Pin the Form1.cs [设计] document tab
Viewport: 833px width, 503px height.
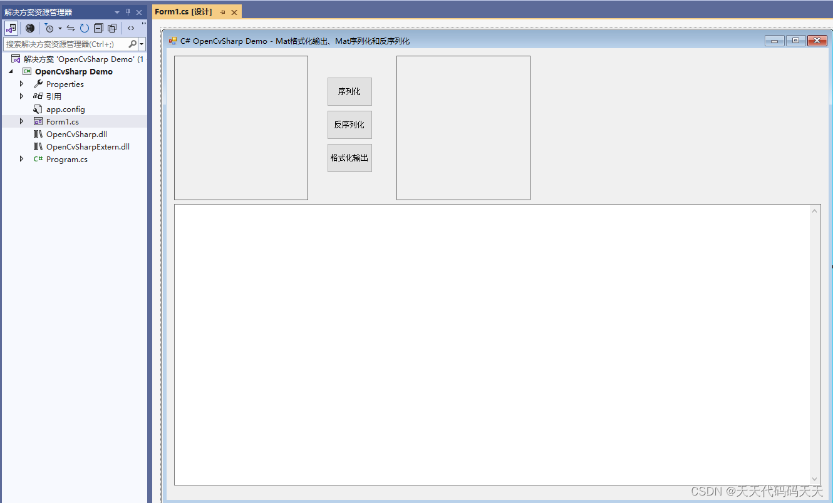click(x=222, y=13)
